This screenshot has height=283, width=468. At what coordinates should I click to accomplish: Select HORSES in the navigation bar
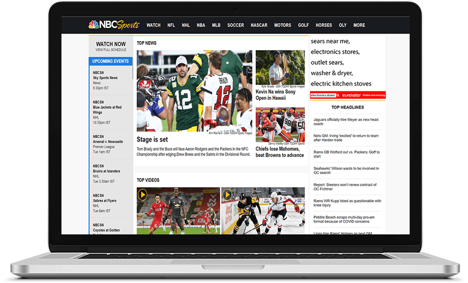pos(324,25)
